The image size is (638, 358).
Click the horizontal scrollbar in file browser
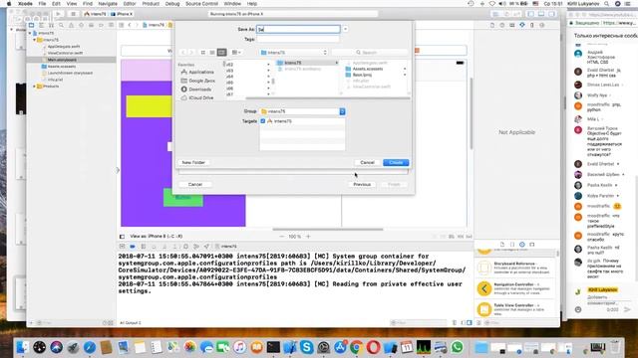328,97
